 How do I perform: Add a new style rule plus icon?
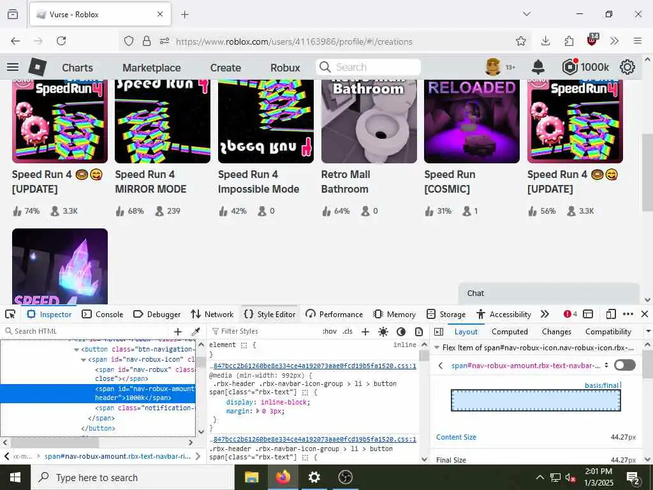tap(365, 332)
